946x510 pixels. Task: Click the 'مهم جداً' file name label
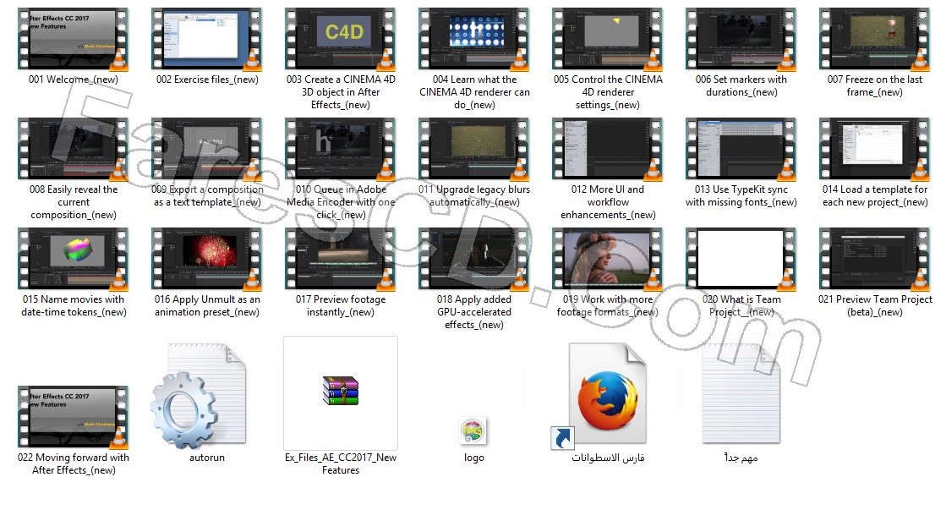(741, 458)
